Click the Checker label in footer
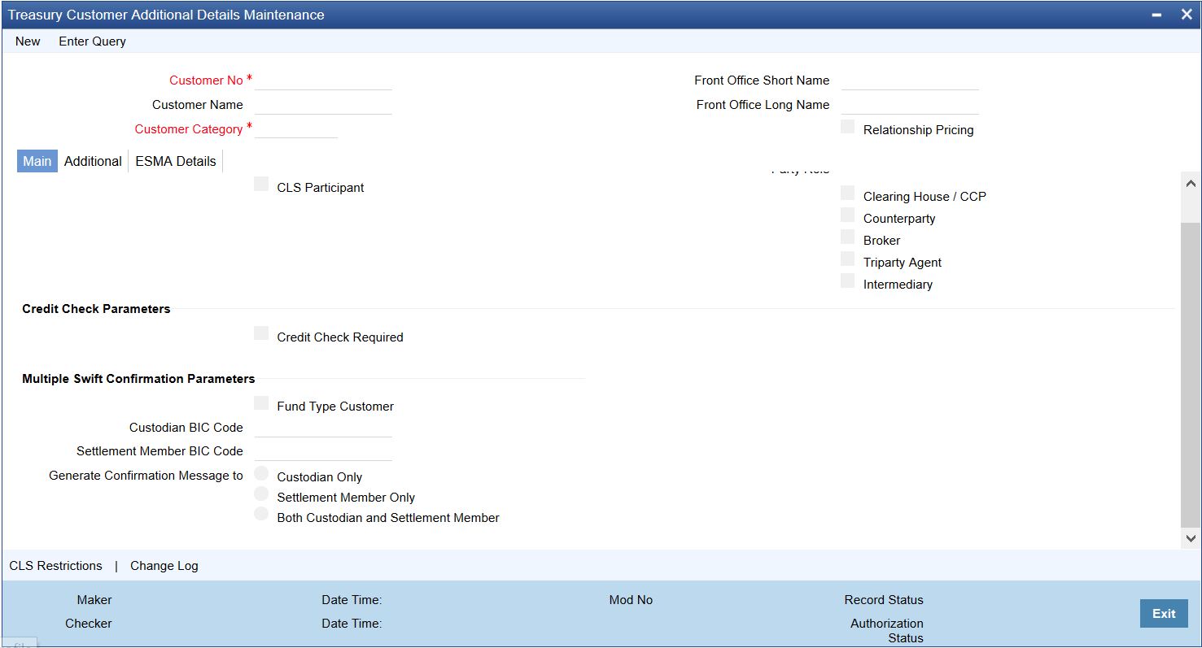Viewport: 1202px width, 648px height. (89, 624)
